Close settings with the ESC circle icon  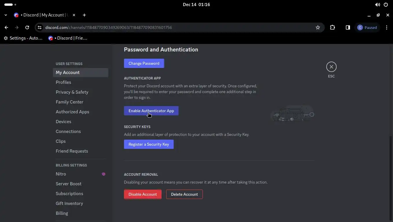click(x=331, y=67)
